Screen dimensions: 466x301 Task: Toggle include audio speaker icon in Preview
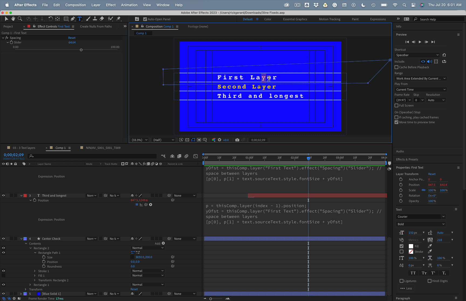430,61
